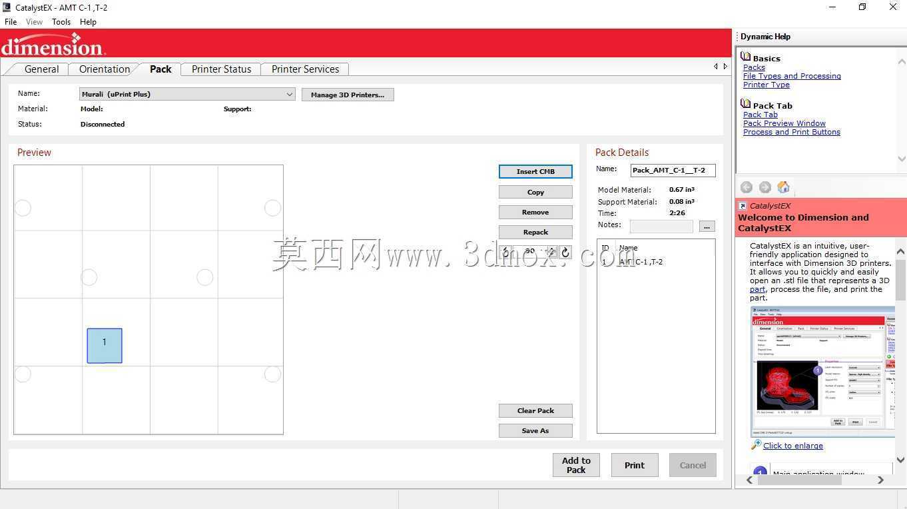Viewport: 907px width, 509px height.
Task: Click the Repack button
Action: [535, 232]
